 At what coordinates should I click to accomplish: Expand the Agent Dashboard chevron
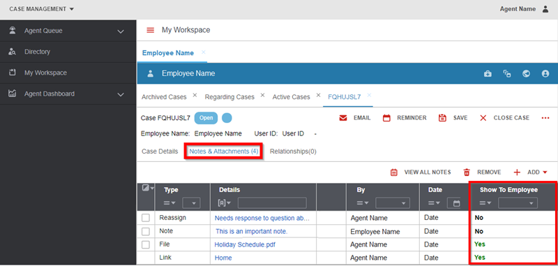tap(121, 94)
